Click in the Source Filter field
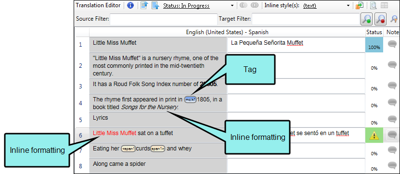Image resolution: width=400 pixels, height=174 pixels. (x=164, y=19)
